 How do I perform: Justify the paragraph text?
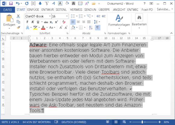click(x=89, y=22)
